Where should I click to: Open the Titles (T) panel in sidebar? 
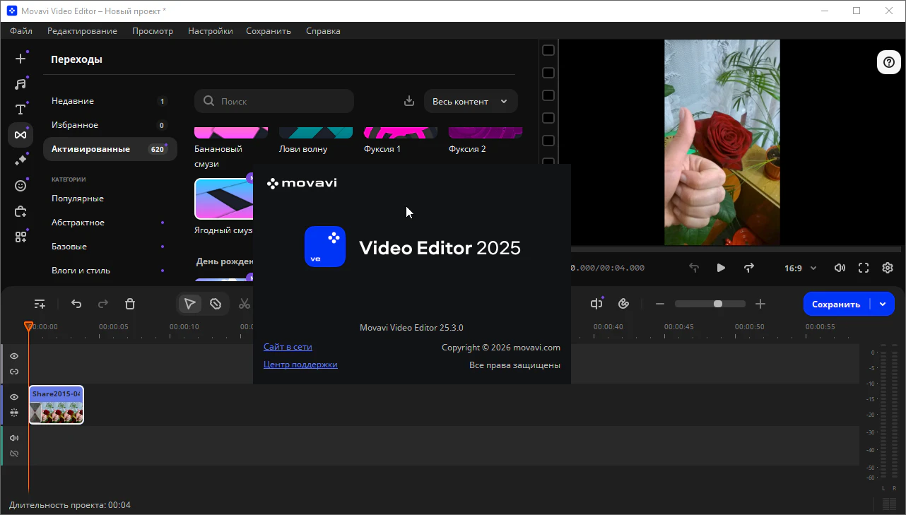click(20, 109)
